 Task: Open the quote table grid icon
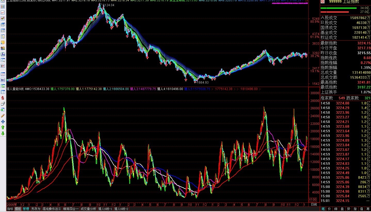[x=3, y=6]
